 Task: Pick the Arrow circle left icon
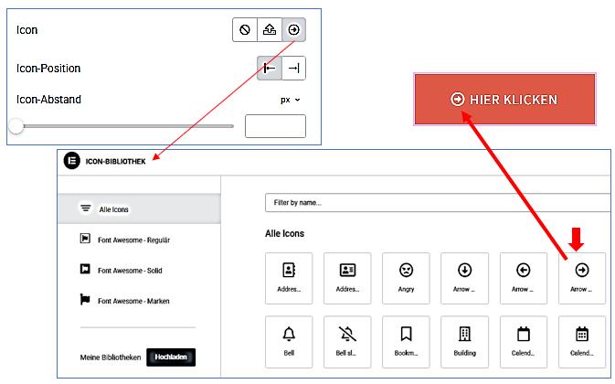(x=523, y=278)
